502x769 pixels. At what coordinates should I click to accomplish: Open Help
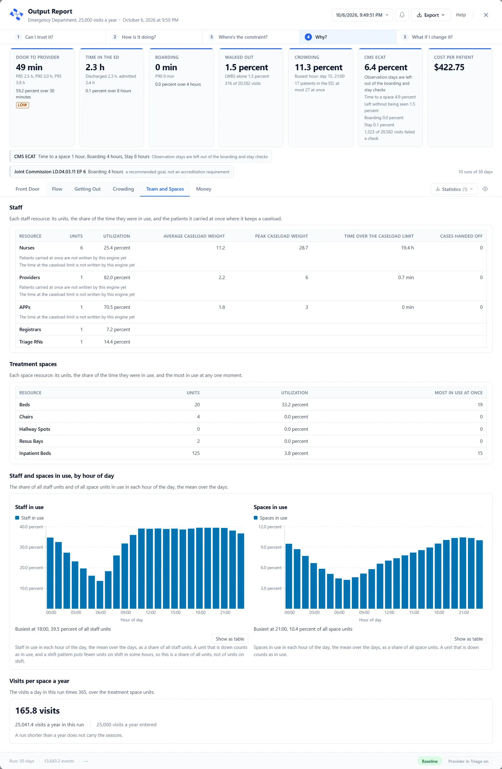point(461,15)
